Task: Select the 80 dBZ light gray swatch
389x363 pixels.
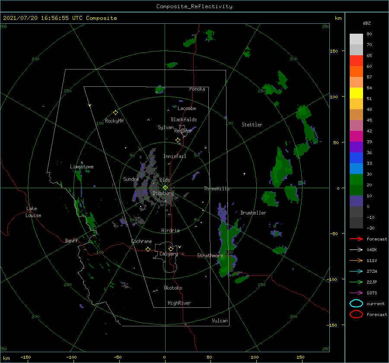Action: (x=356, y=39)
